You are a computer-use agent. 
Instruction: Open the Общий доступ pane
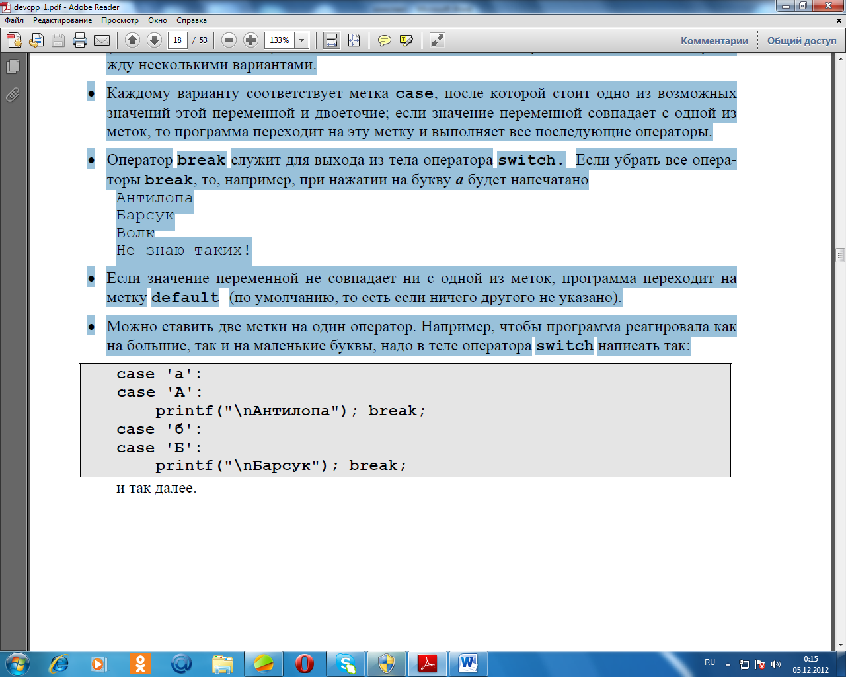click(802, 40)
